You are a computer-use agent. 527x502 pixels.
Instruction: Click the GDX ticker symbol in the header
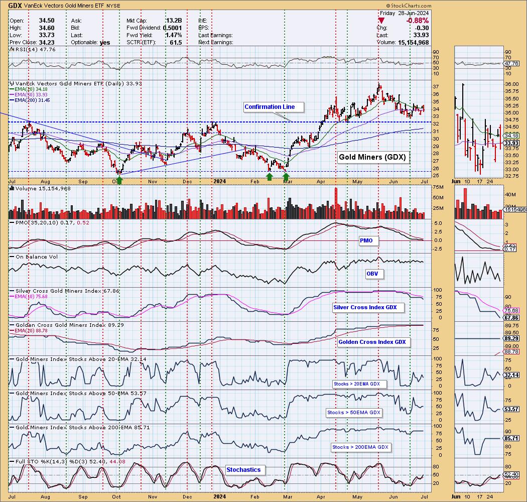click(15, 6)
